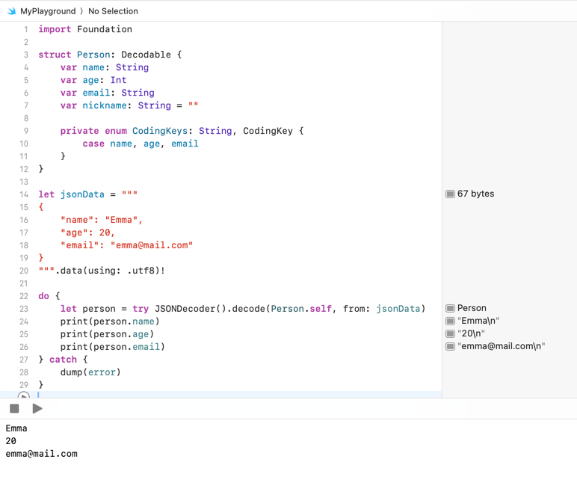Click 'JSONDecoder()' on line 23
Viewport: 577px width, 483px height.
191,309
